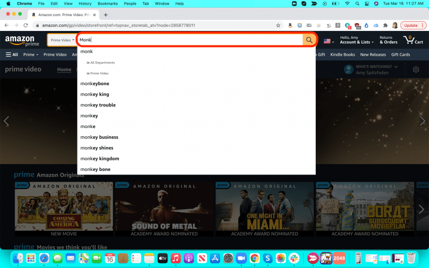Open Slack from the Dock

tap(294, 258)
